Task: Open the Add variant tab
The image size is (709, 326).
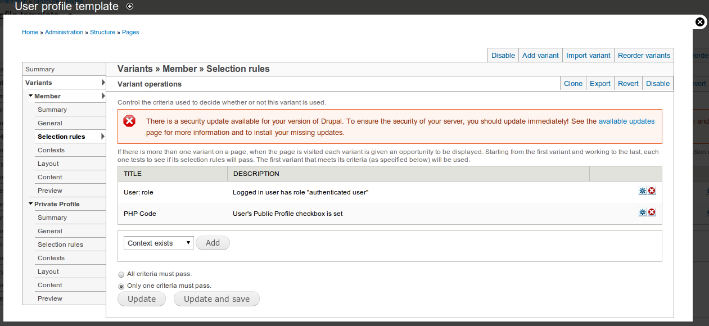Action: point(540,55)
